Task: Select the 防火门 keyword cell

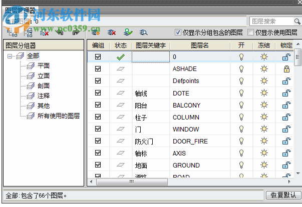Action: coord(151,141)
